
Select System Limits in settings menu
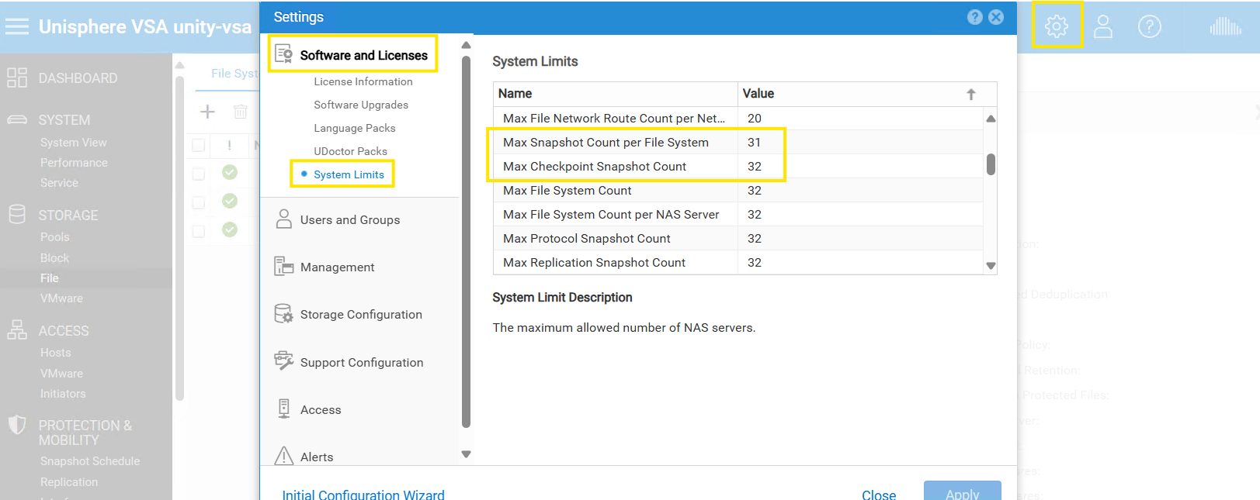349,174
